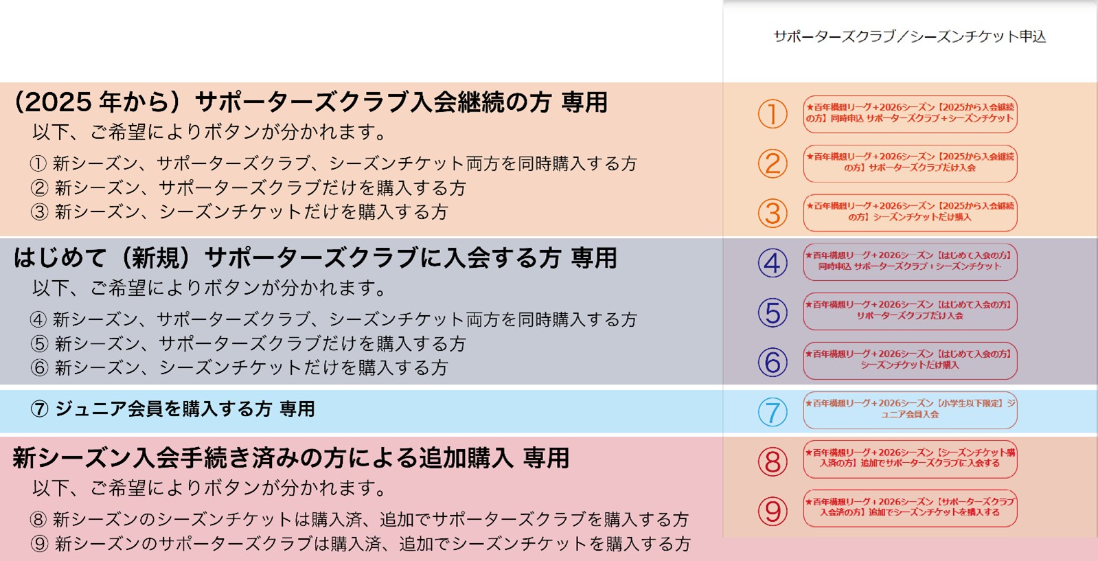The height and width of the screenshot is (561, 1098).
Task: Click the ⑦ ジュニア会員を購入する方 専用 text
Action: (173, 409)
